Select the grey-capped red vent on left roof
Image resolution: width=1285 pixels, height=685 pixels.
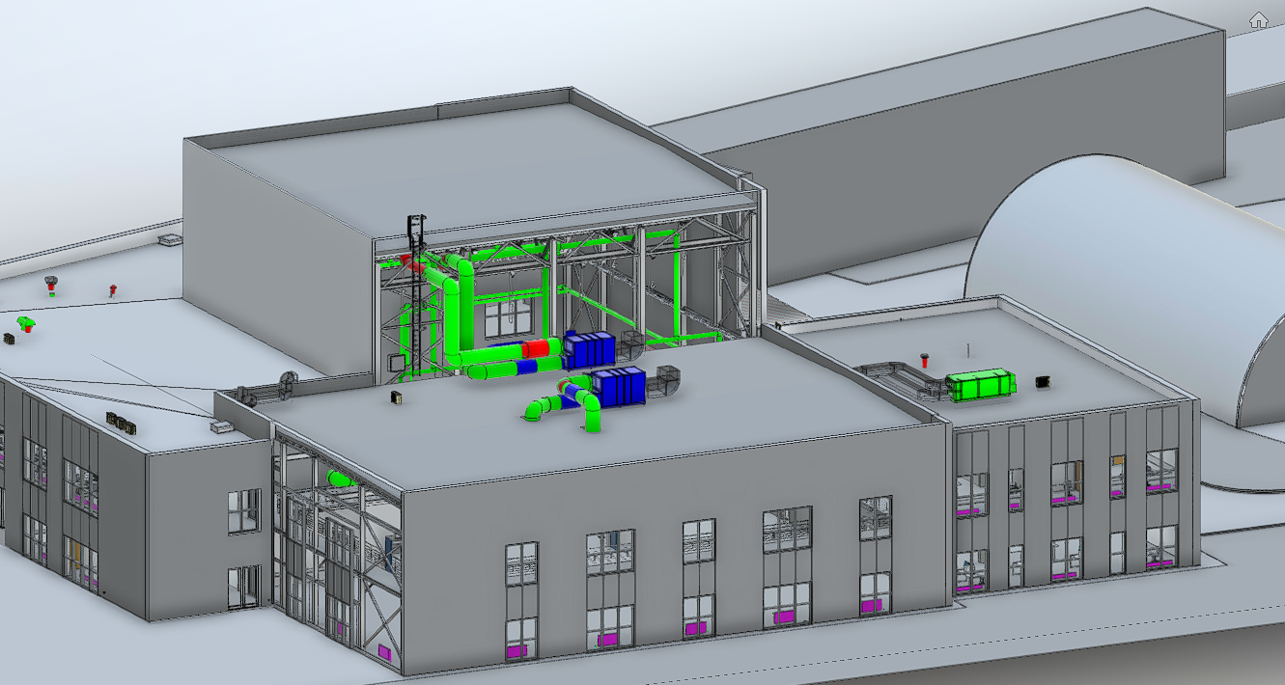pos(51,283)
